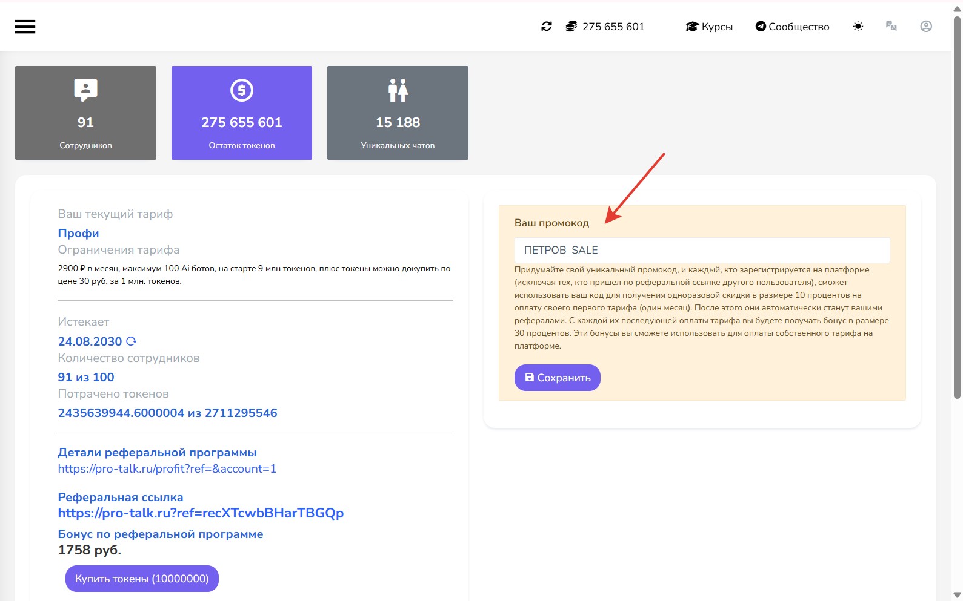This screenshot has width=963, height=601.
Task: Click the Сотрудников stat card
Action: [85, 113]
